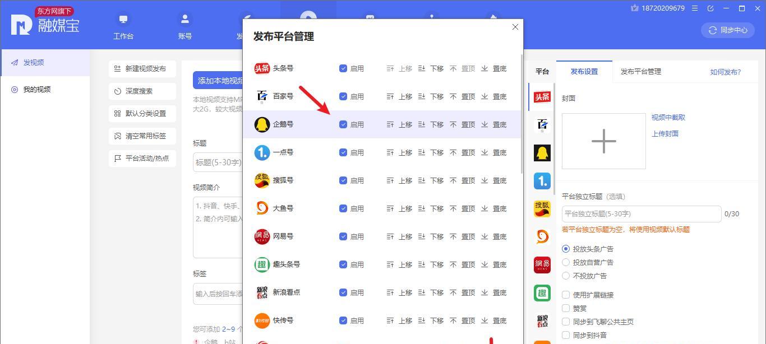Uncheck 启用 for 网易号

click(343, 236)
